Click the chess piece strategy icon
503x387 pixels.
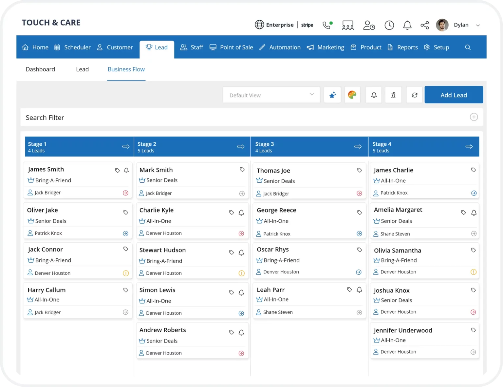(x=393, y=95)
